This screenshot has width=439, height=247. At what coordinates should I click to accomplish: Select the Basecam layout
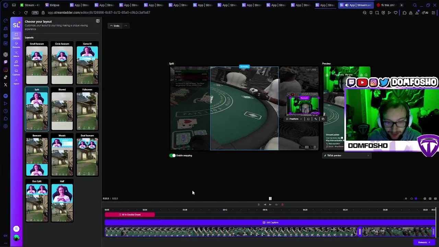(x=37, y=155)
